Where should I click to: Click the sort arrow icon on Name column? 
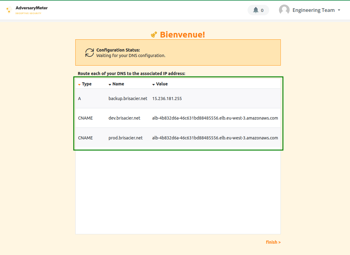click(x=110, y=84)
